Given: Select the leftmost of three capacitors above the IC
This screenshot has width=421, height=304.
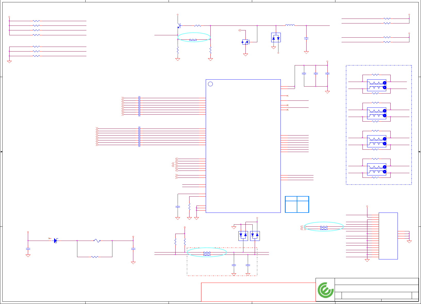Looking at the screenshot, I should click(304, 74).
